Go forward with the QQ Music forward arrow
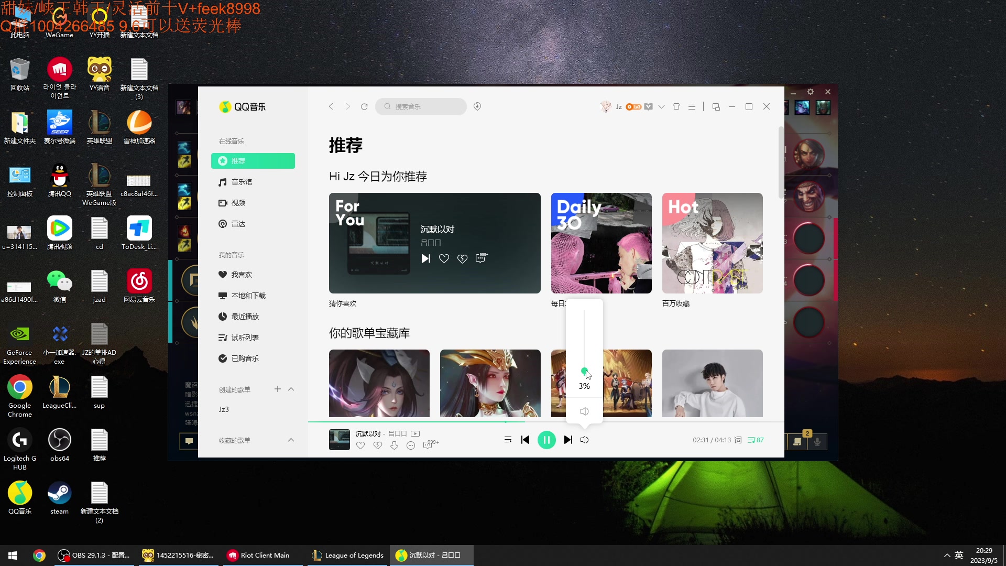 click(x=348, y=106)
